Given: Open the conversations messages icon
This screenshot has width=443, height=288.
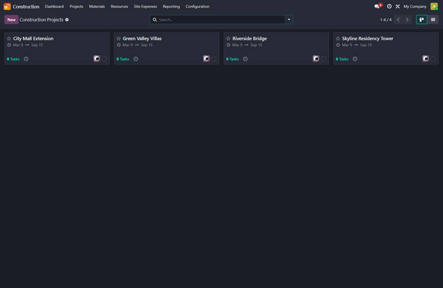Looking at the screenshot, I should tap(378, 6).
